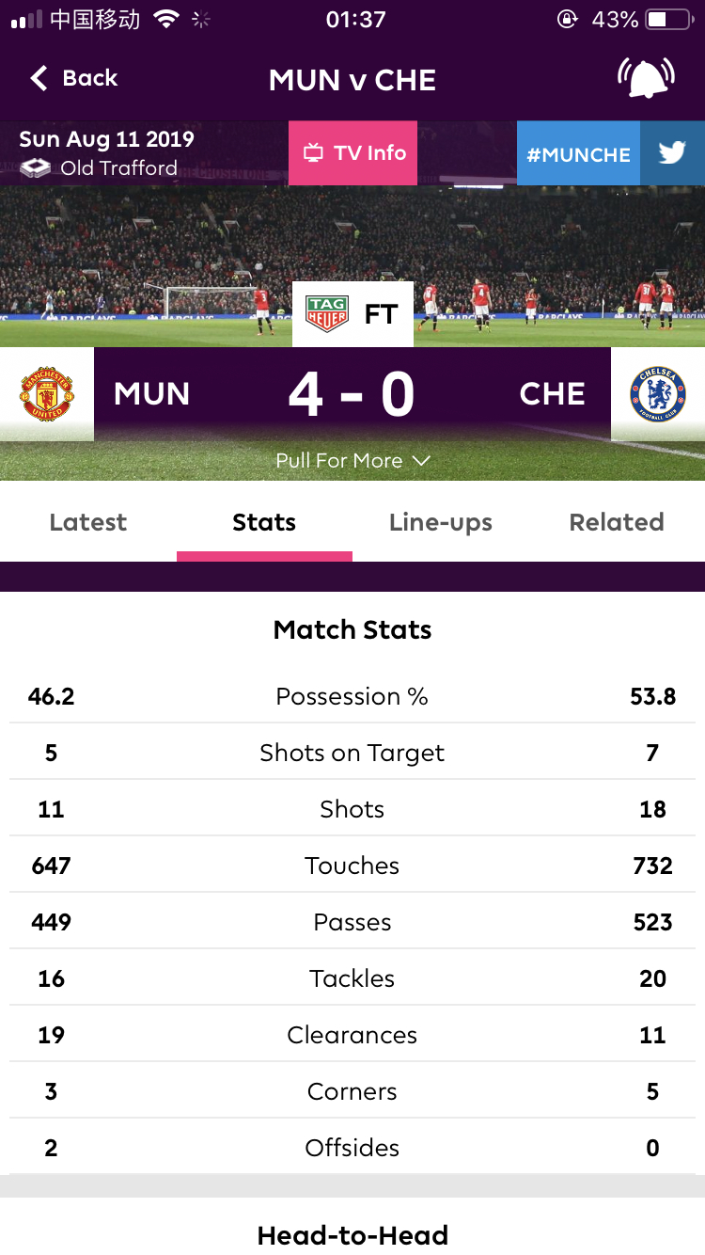The image size is (705, 1255).
Task: Tap the stadium icon beside Old Trafford
Action: point(36,168)
